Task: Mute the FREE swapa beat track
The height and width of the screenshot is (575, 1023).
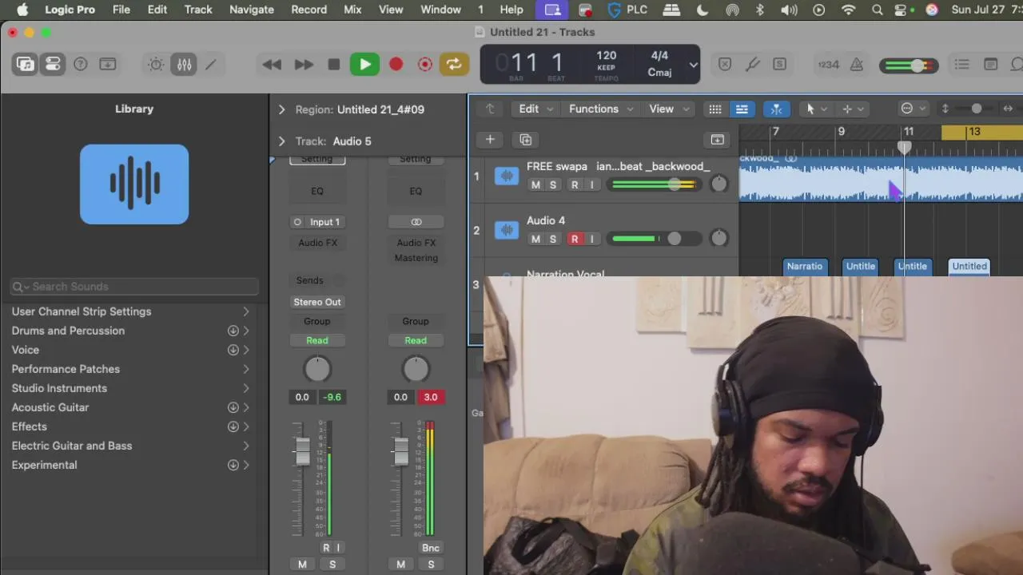Action: pyautogui.click(x=535, y=184)
